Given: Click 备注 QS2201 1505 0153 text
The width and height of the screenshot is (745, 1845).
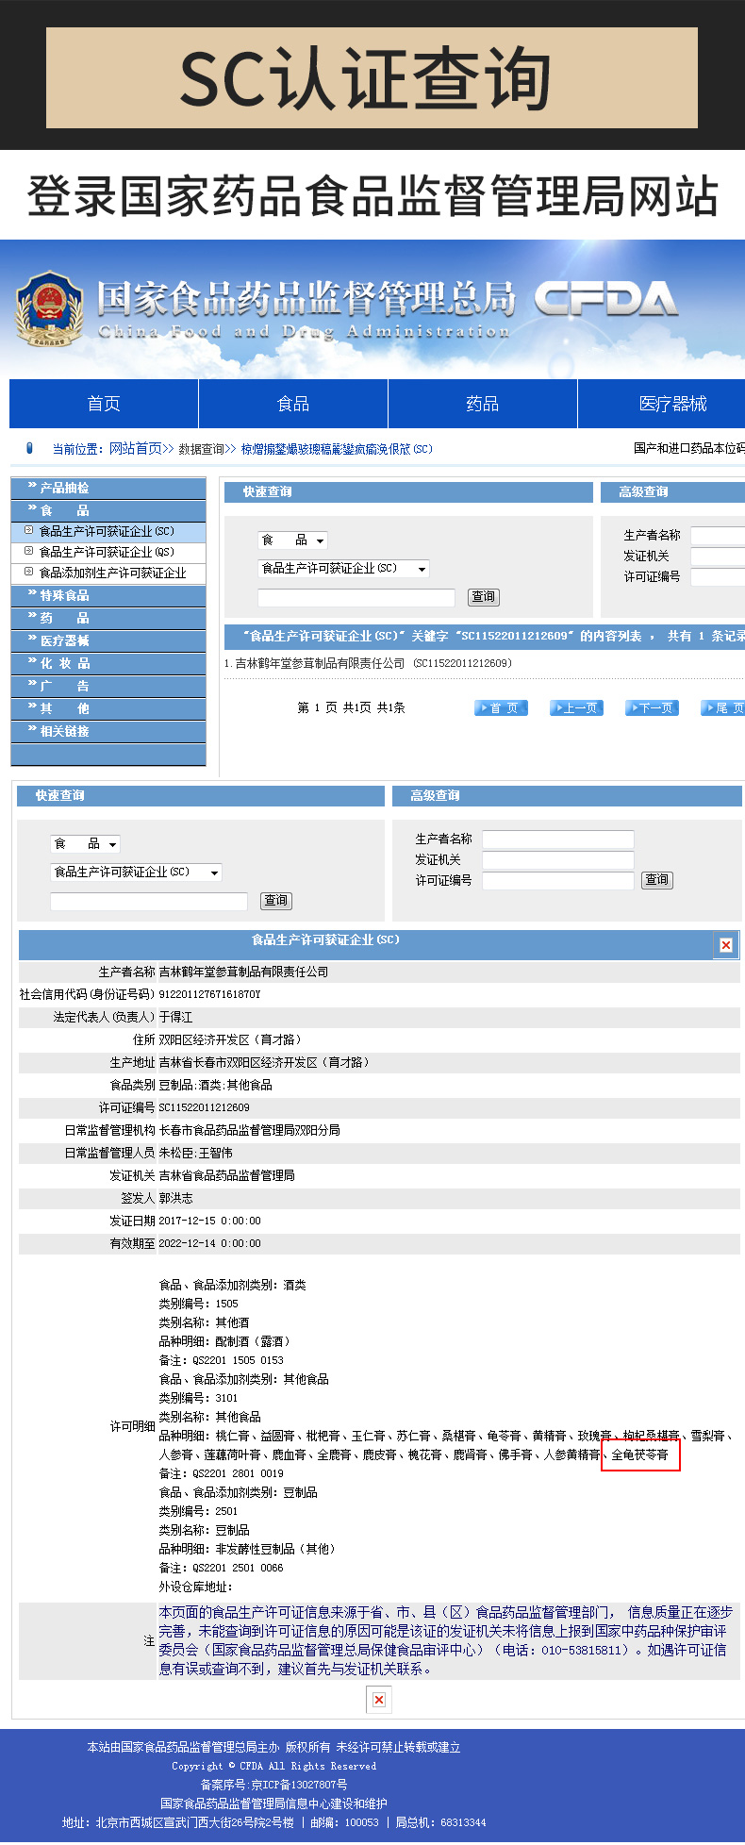Looking at the screenshot, I should (221, 1360).
